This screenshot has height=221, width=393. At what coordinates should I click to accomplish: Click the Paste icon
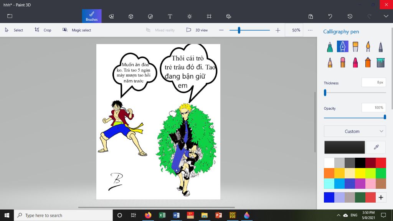(x=310, y=16)
